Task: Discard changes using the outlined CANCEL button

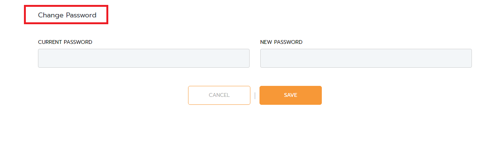Action: [219, 95]
